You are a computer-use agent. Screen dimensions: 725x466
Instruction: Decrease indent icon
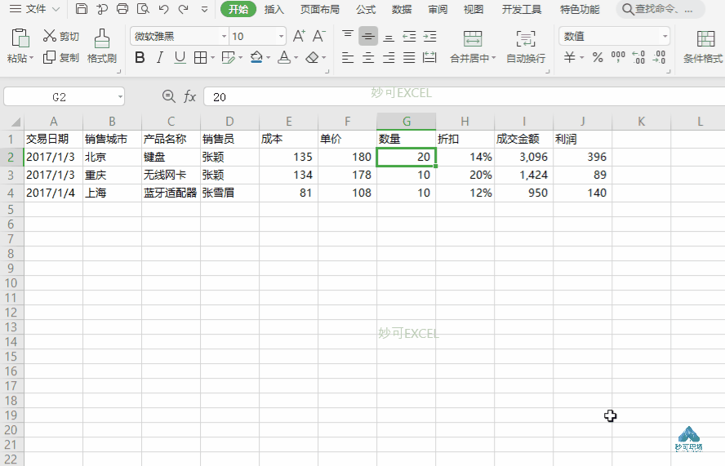pos(409,36)
